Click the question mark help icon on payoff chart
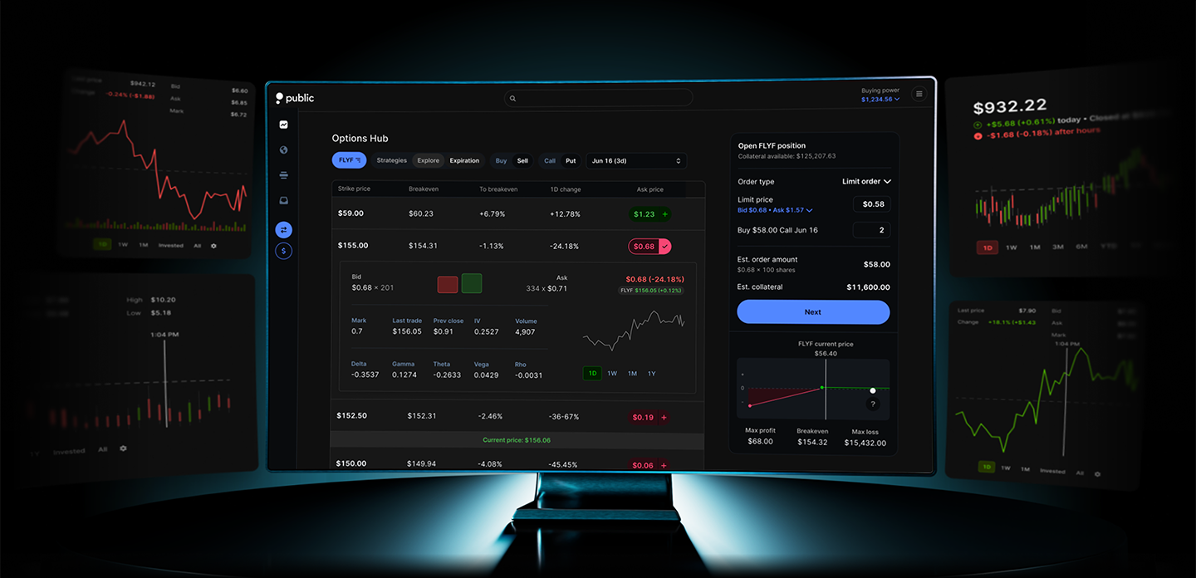Viewport: 1196px width, 578px height. coord(873,404)
